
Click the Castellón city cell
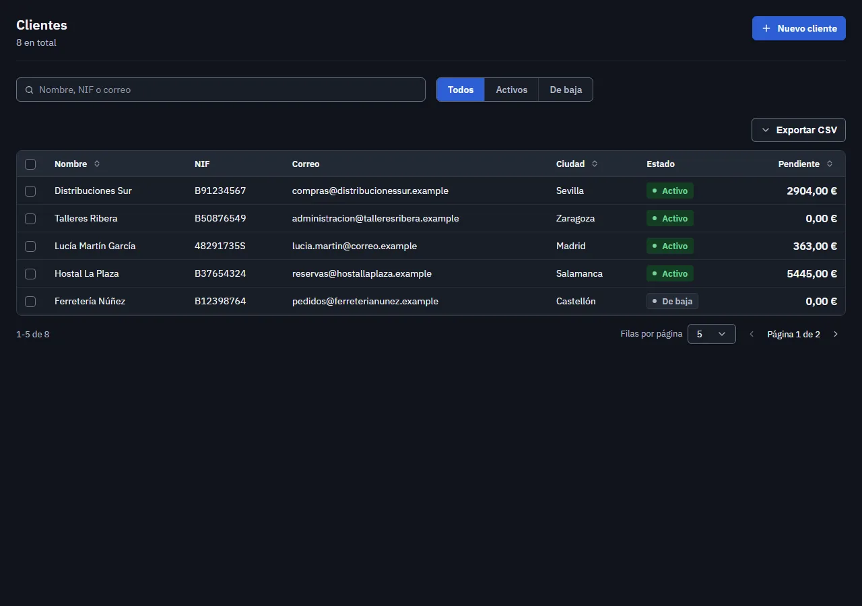coord(576,302)
